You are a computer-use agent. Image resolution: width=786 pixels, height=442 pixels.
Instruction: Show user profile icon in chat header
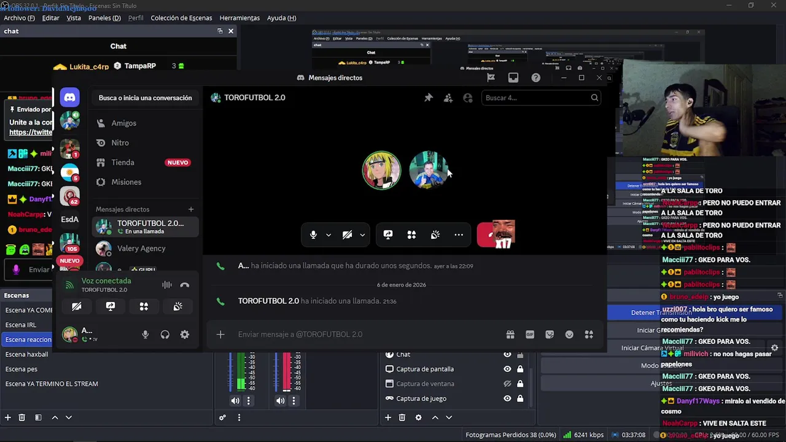(468, 98)
